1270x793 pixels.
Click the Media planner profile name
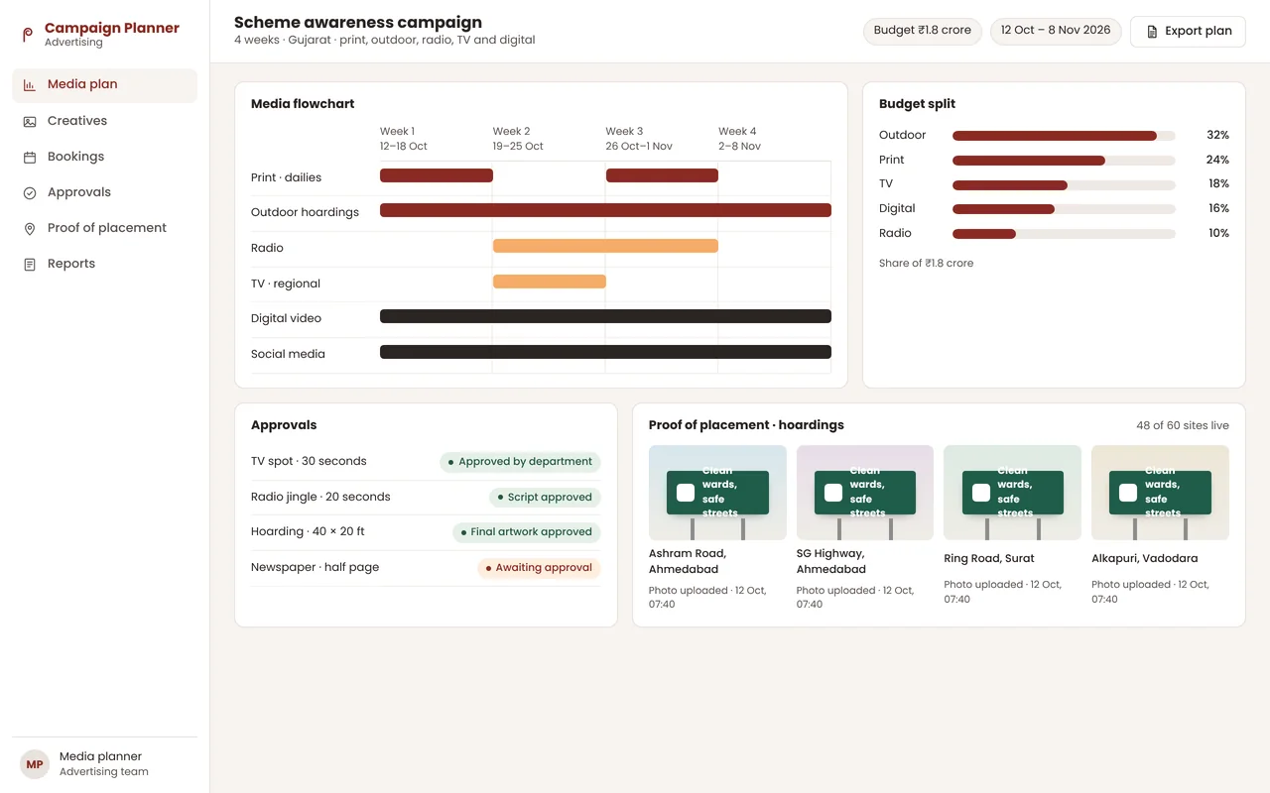click(100, 756)
